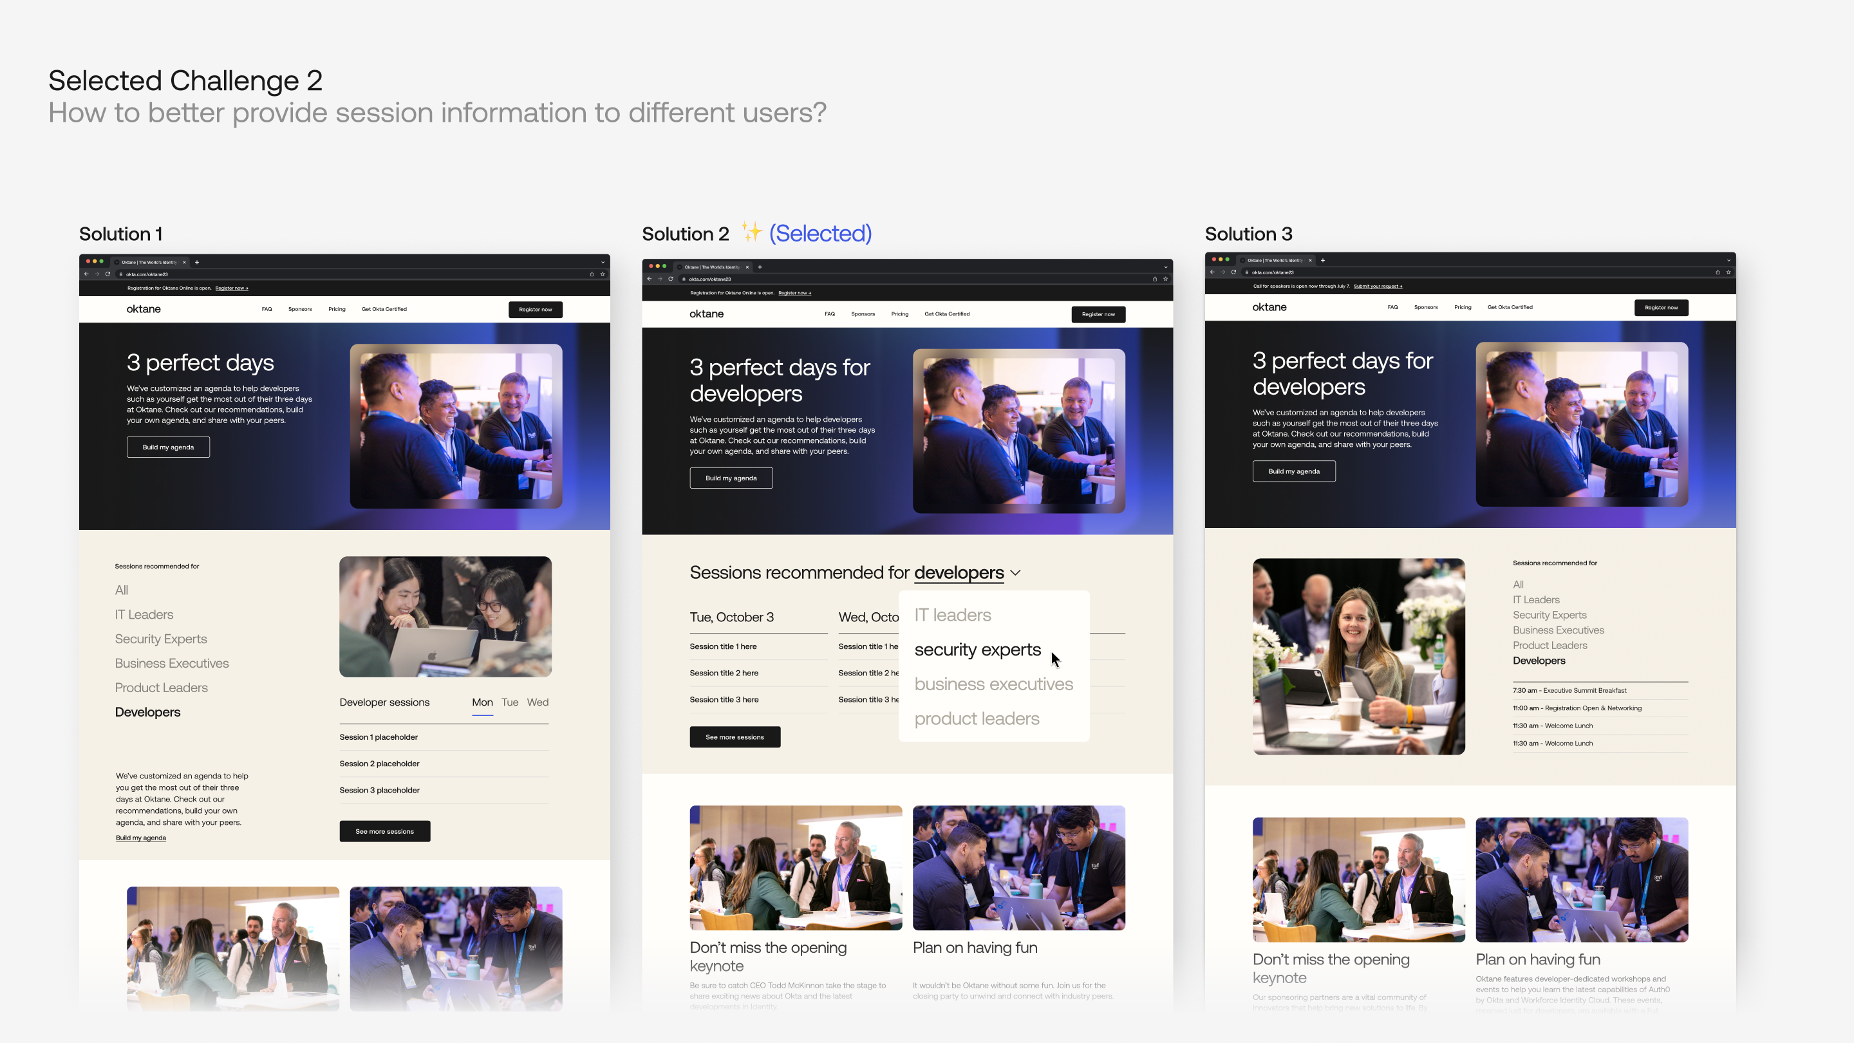This screenshot has height=1043, width=1854.
Task: Close the Oktane tab in Solution 1 browser
Action: (184, 262)
